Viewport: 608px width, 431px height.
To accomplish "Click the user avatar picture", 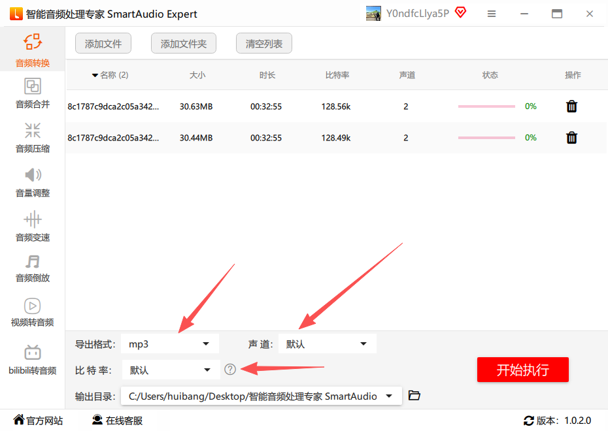I will click(373, 14).
